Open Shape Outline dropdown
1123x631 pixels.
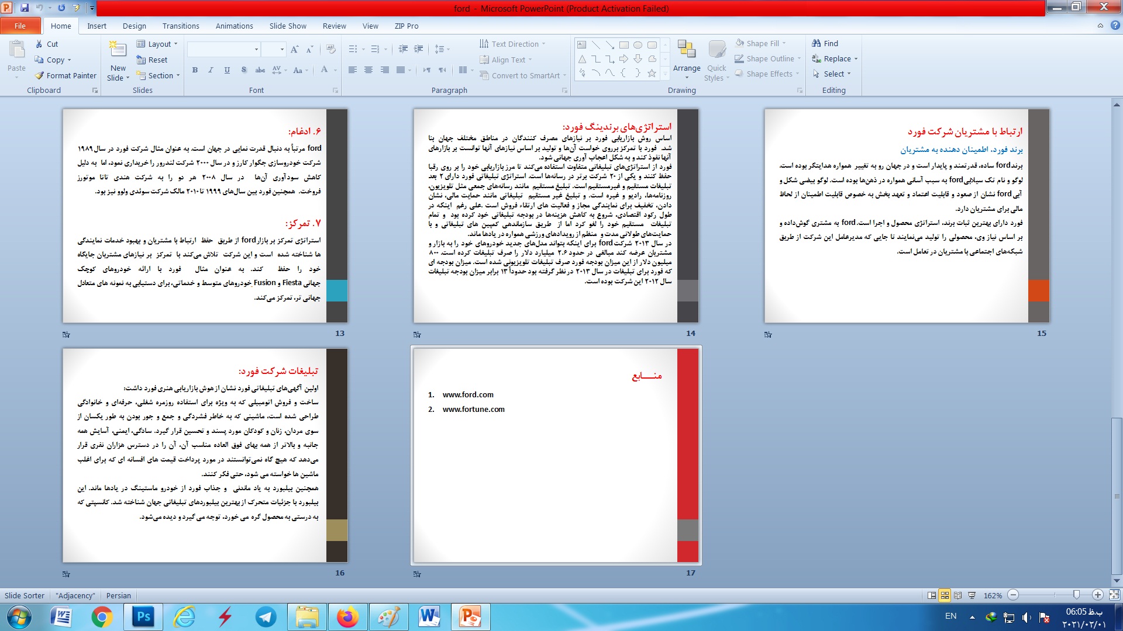tap(768, 58)
